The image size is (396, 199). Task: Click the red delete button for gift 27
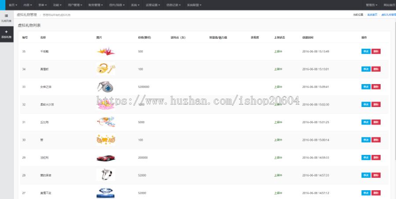(x=376, y=193)
